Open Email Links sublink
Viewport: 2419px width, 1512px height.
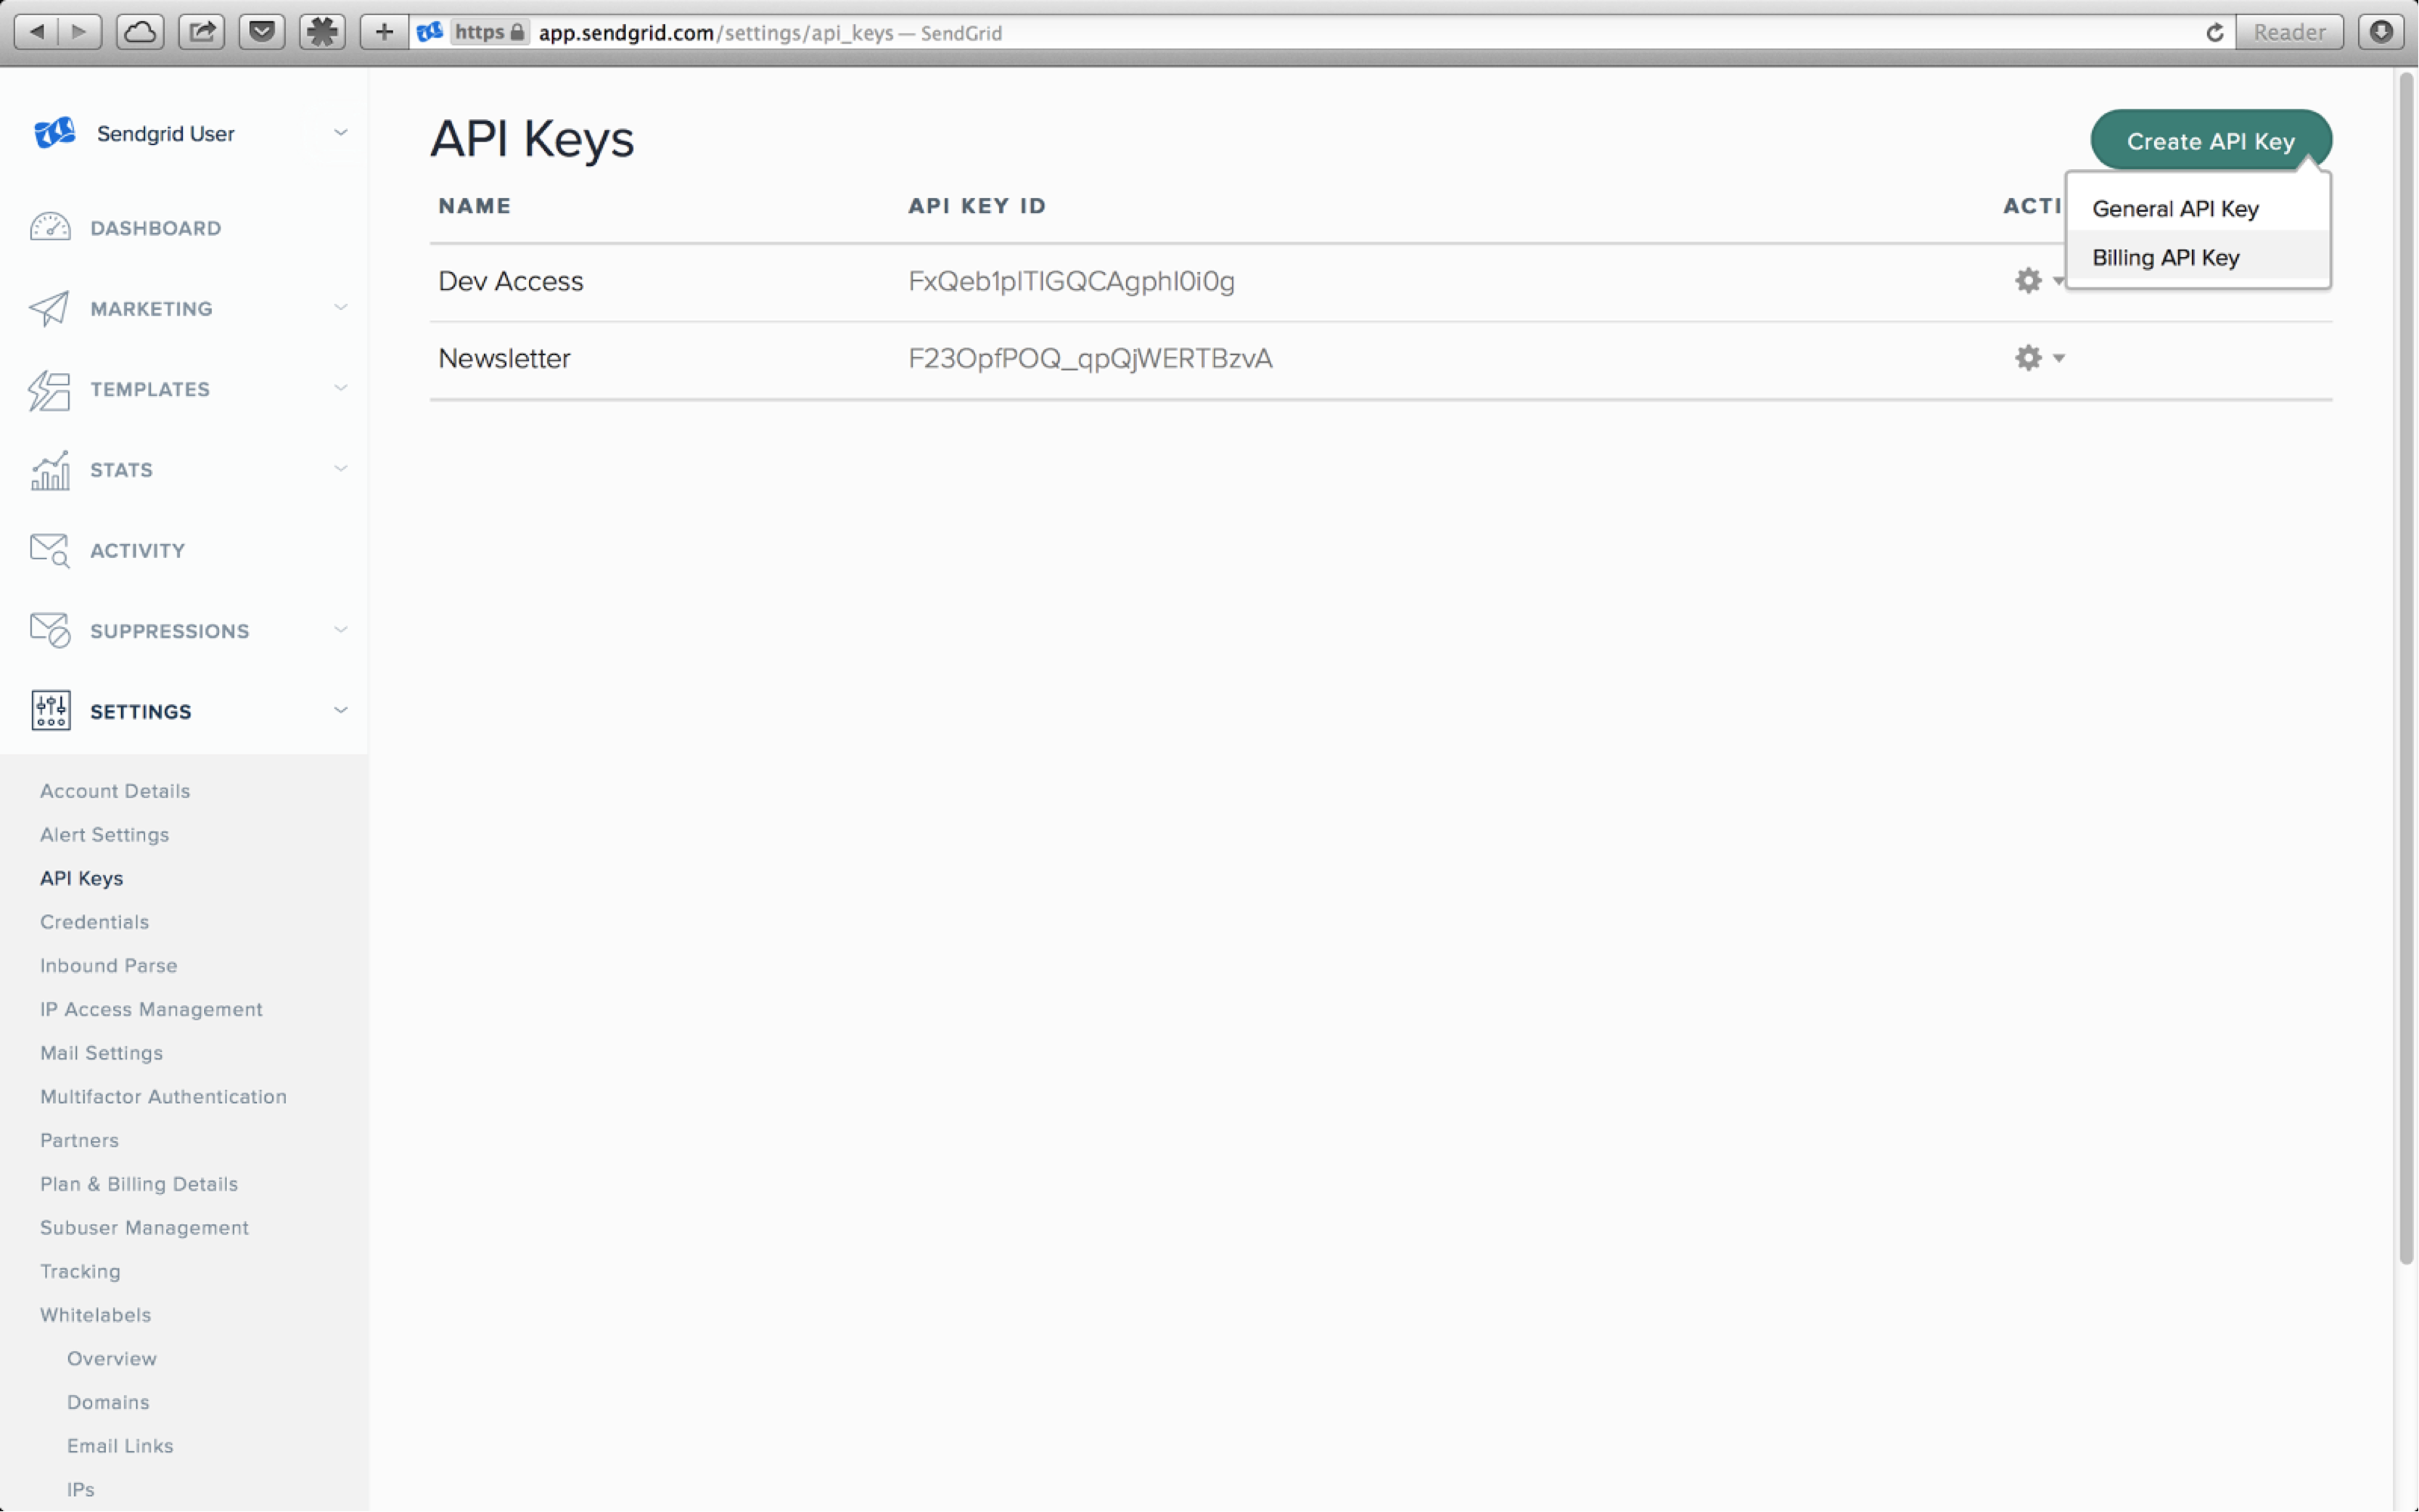(x=120, y=1445)
